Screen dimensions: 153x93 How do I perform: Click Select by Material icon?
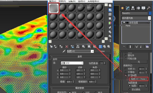110,36
